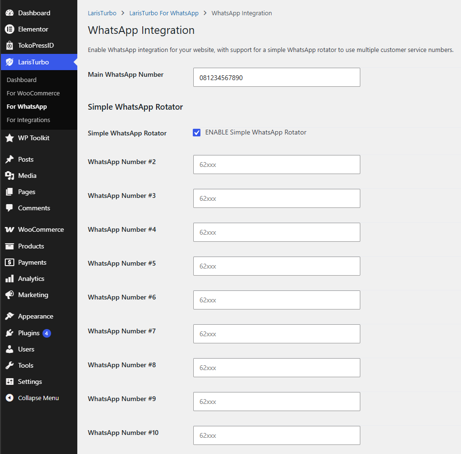This screenshot has height=454, width=461.
Task: Click the Collapse Menu label
Action: (38, 398)
